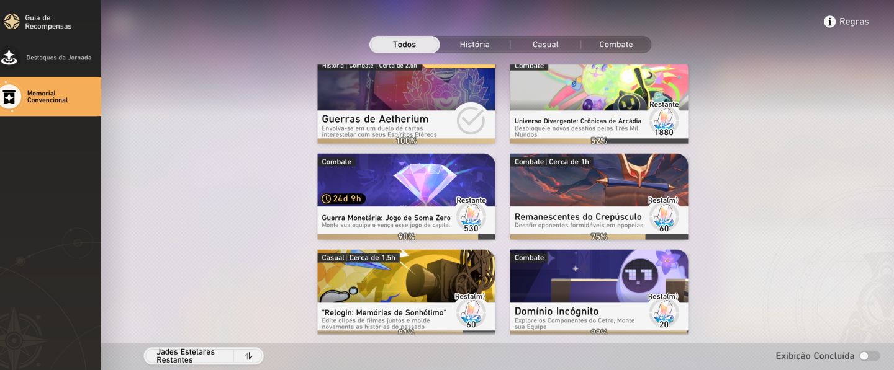Click the 24d 9h timer clock icon
The height and width of the screenshot is (370, 894).
(x=327, y=199)
